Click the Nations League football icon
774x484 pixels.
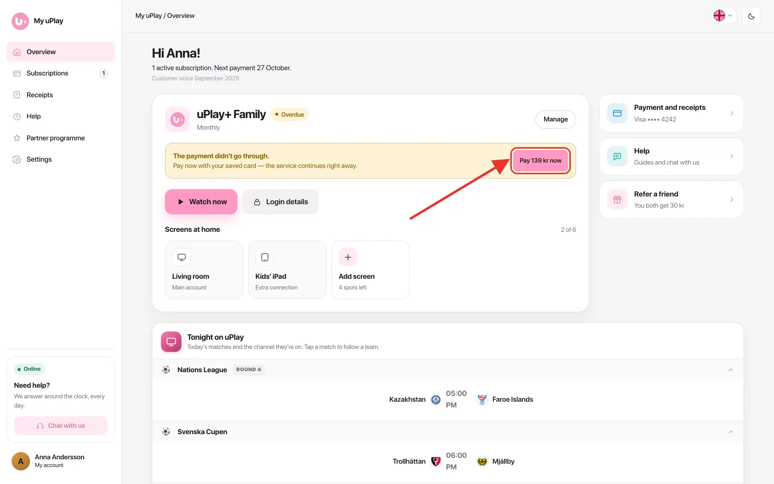point(166,370)
